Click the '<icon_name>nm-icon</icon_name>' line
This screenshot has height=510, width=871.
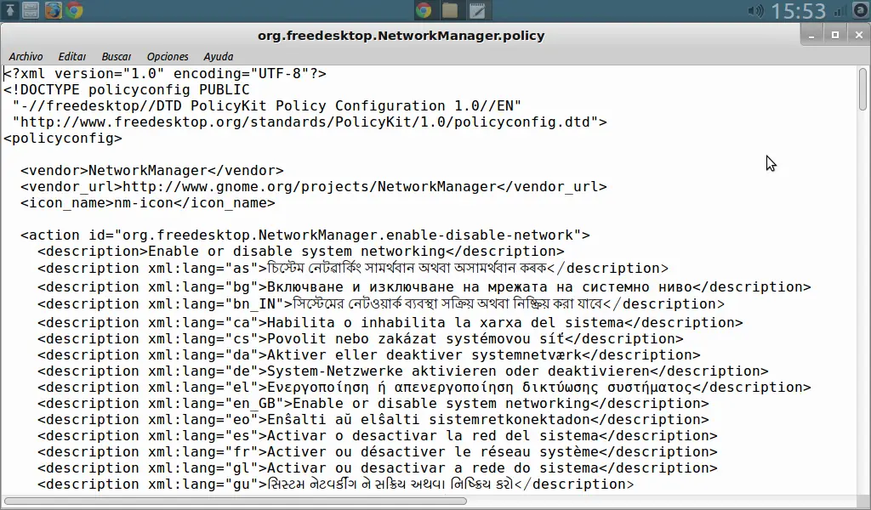click(x=148, y=202)
